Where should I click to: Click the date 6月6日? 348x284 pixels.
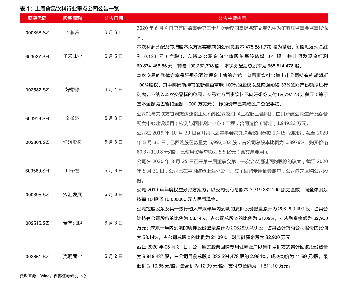point(114,33)
